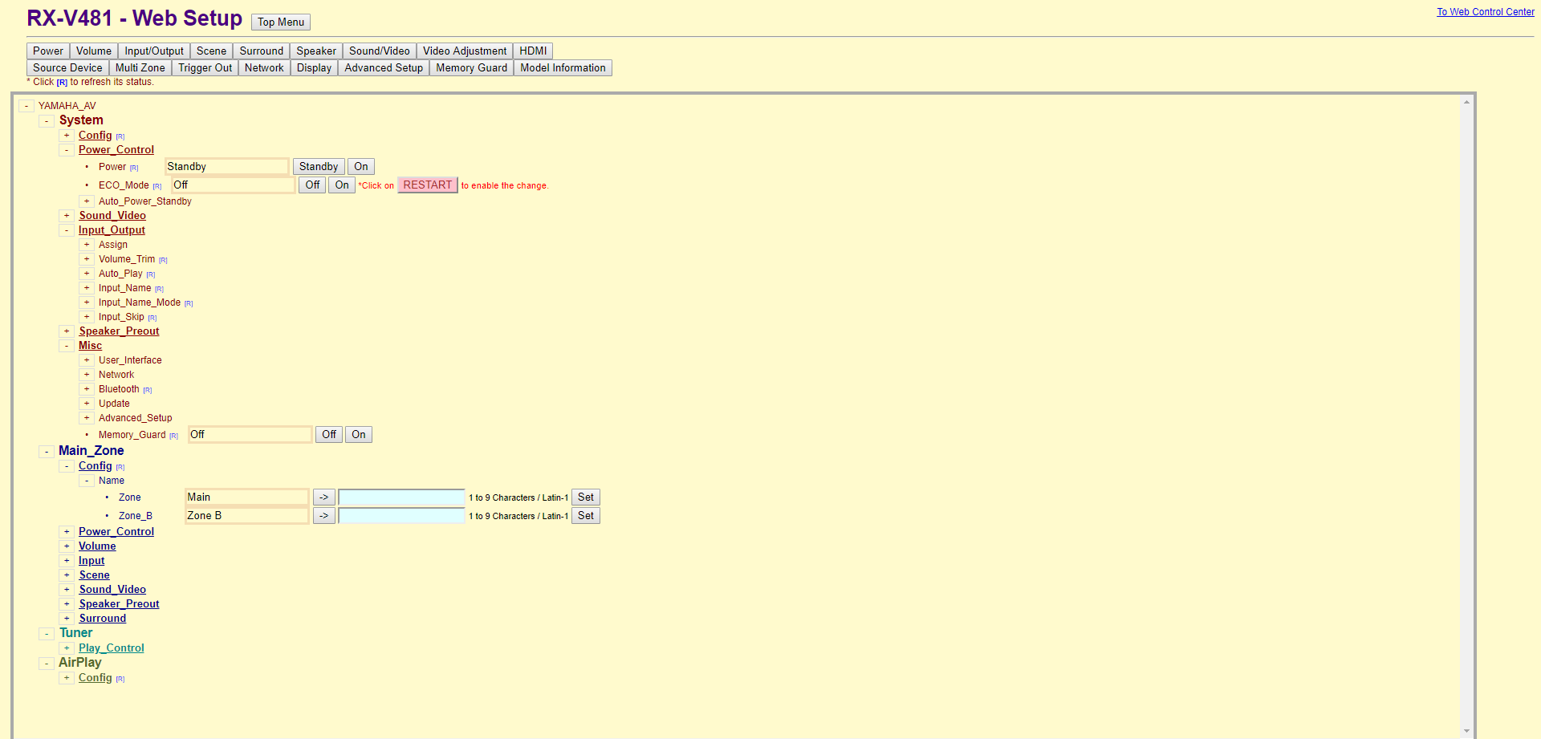Expand System Sound_Video node
Screen dimensions: 1541x739
[x=67, y=216]
